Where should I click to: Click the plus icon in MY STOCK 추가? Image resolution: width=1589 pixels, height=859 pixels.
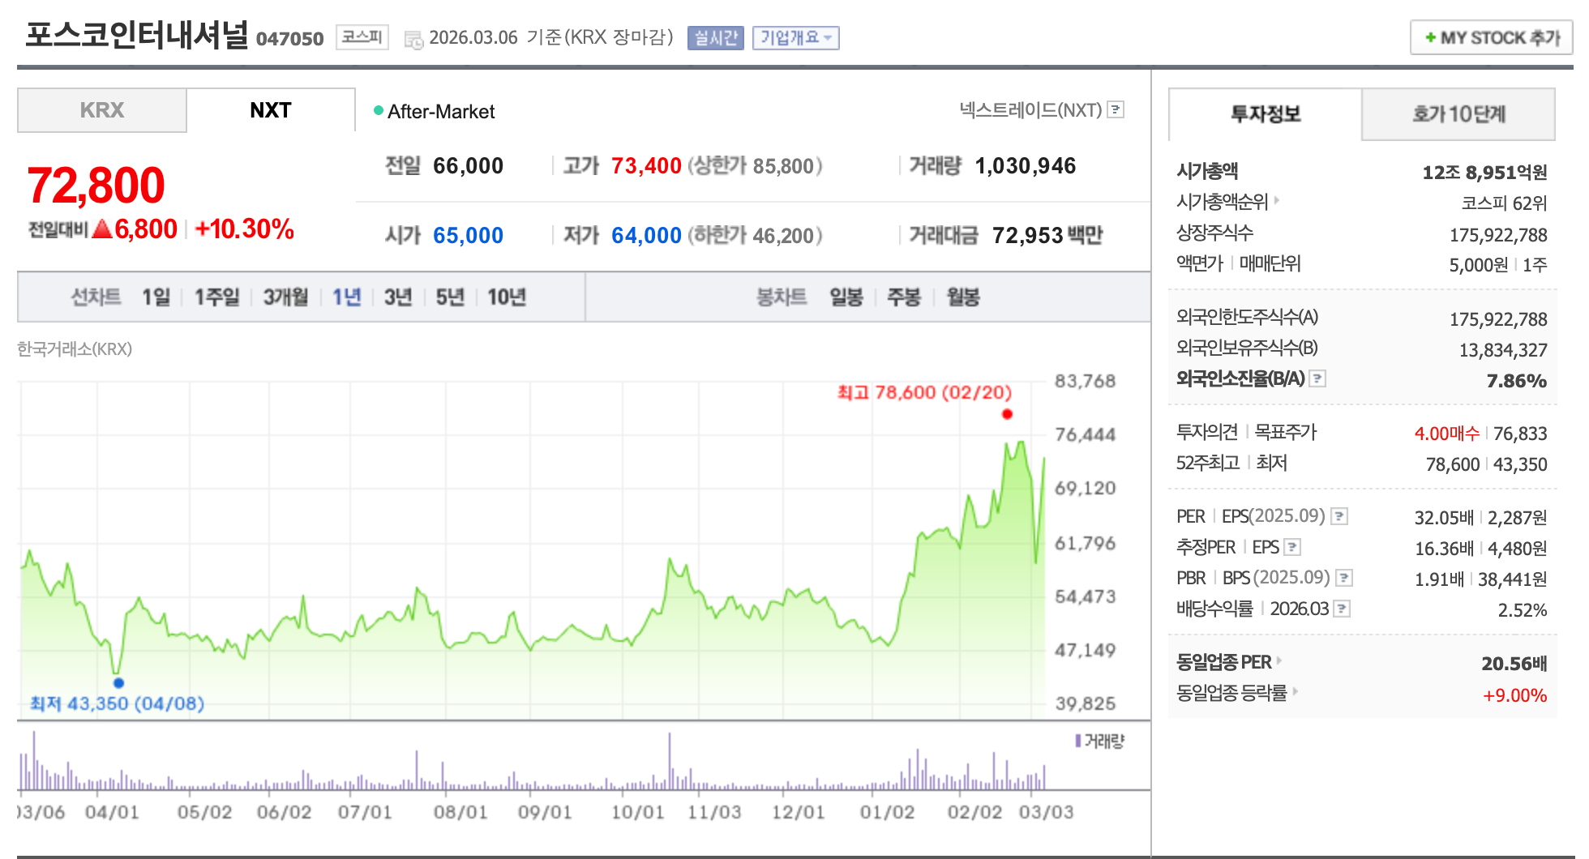[1430, 38]
